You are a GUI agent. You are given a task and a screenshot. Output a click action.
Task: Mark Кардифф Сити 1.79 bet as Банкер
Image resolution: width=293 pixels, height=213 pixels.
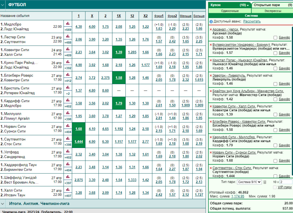coord(275,145)
